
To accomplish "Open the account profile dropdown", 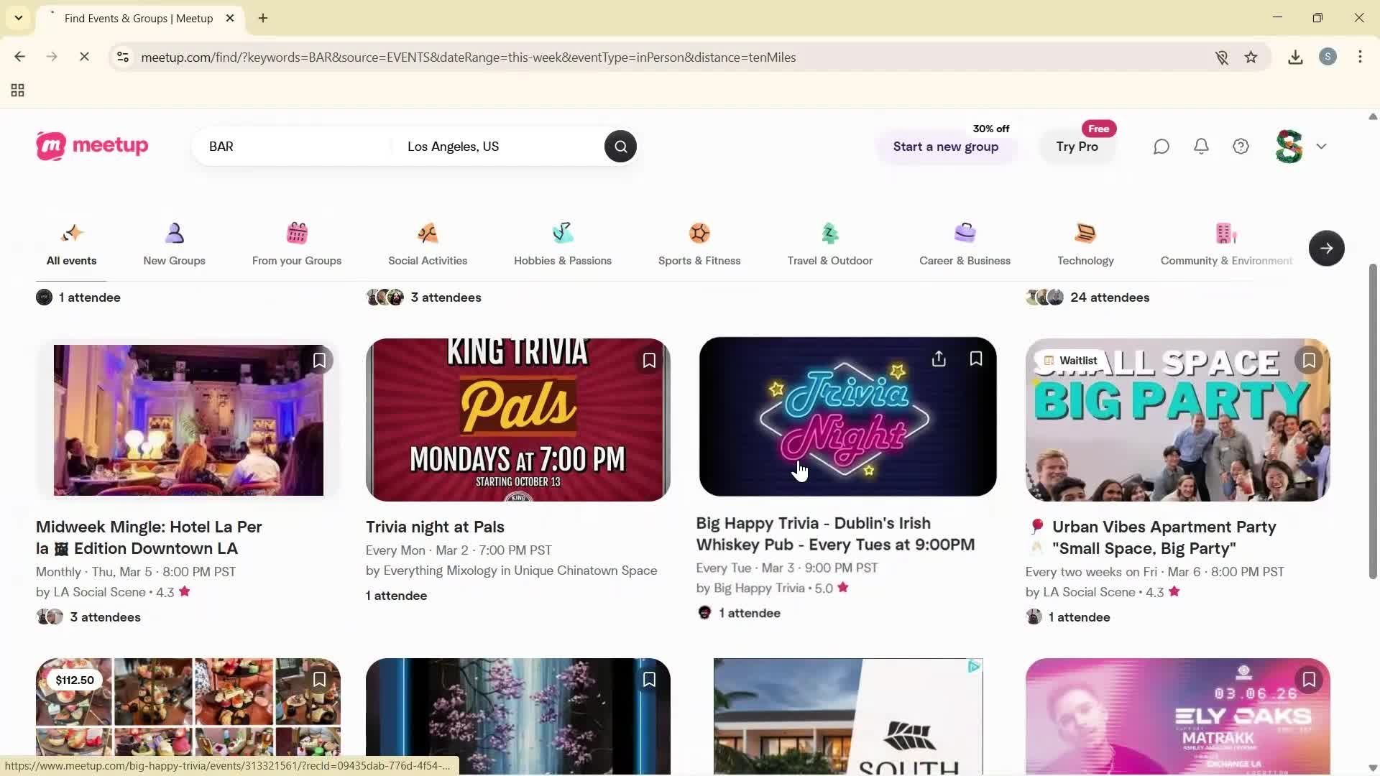I will pyautogui.click(x=1301, y=146).
